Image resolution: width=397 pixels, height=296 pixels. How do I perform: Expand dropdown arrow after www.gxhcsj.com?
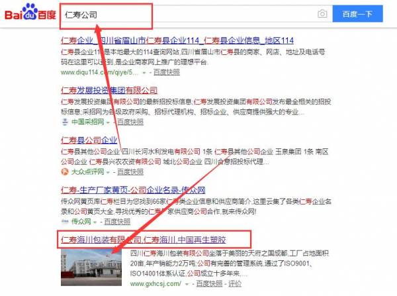click(x=187, y=284)
